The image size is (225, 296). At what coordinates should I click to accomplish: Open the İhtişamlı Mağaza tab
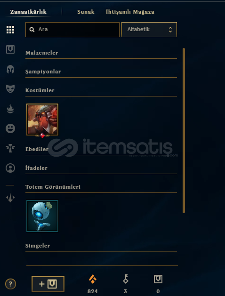pos(130,12)
